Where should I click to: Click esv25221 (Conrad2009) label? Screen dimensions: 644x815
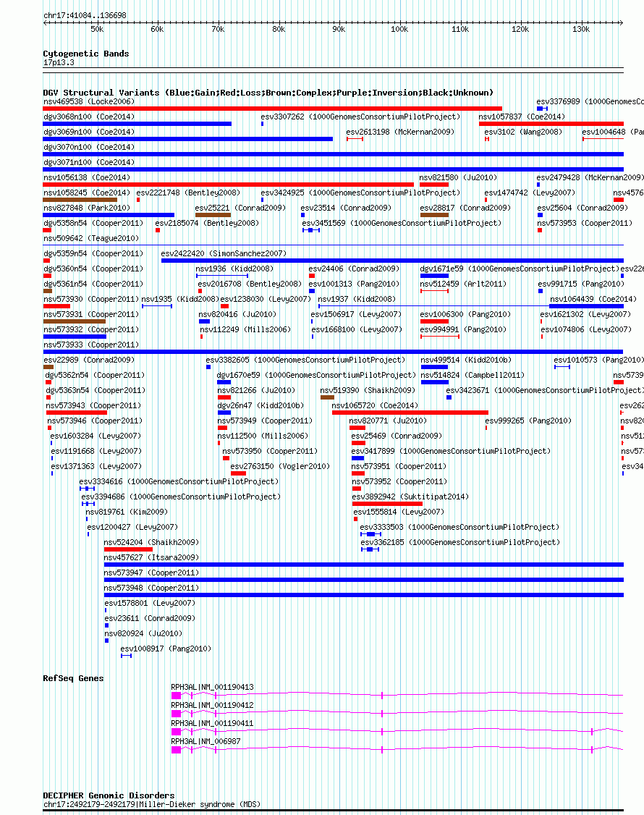pyautogui.click(x=241, y=208)
